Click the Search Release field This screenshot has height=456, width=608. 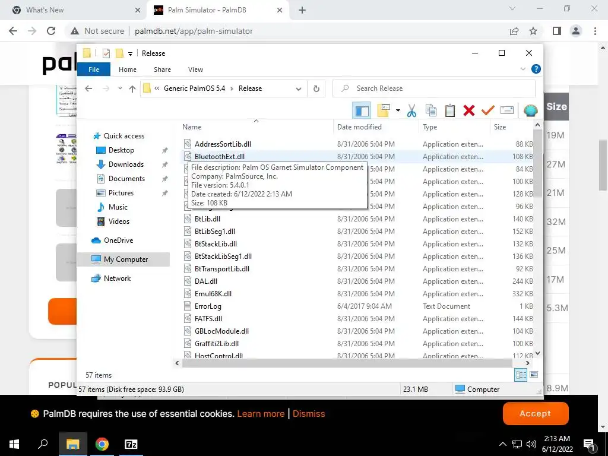pos(434,88)
